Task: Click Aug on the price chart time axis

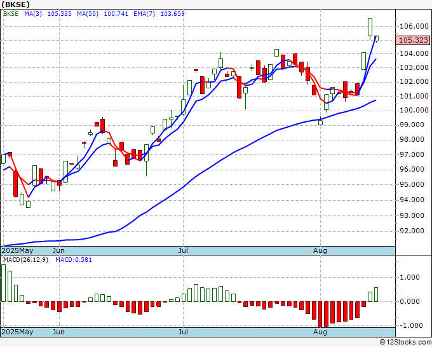Action: pyautogui.click(x=320, y=251)
